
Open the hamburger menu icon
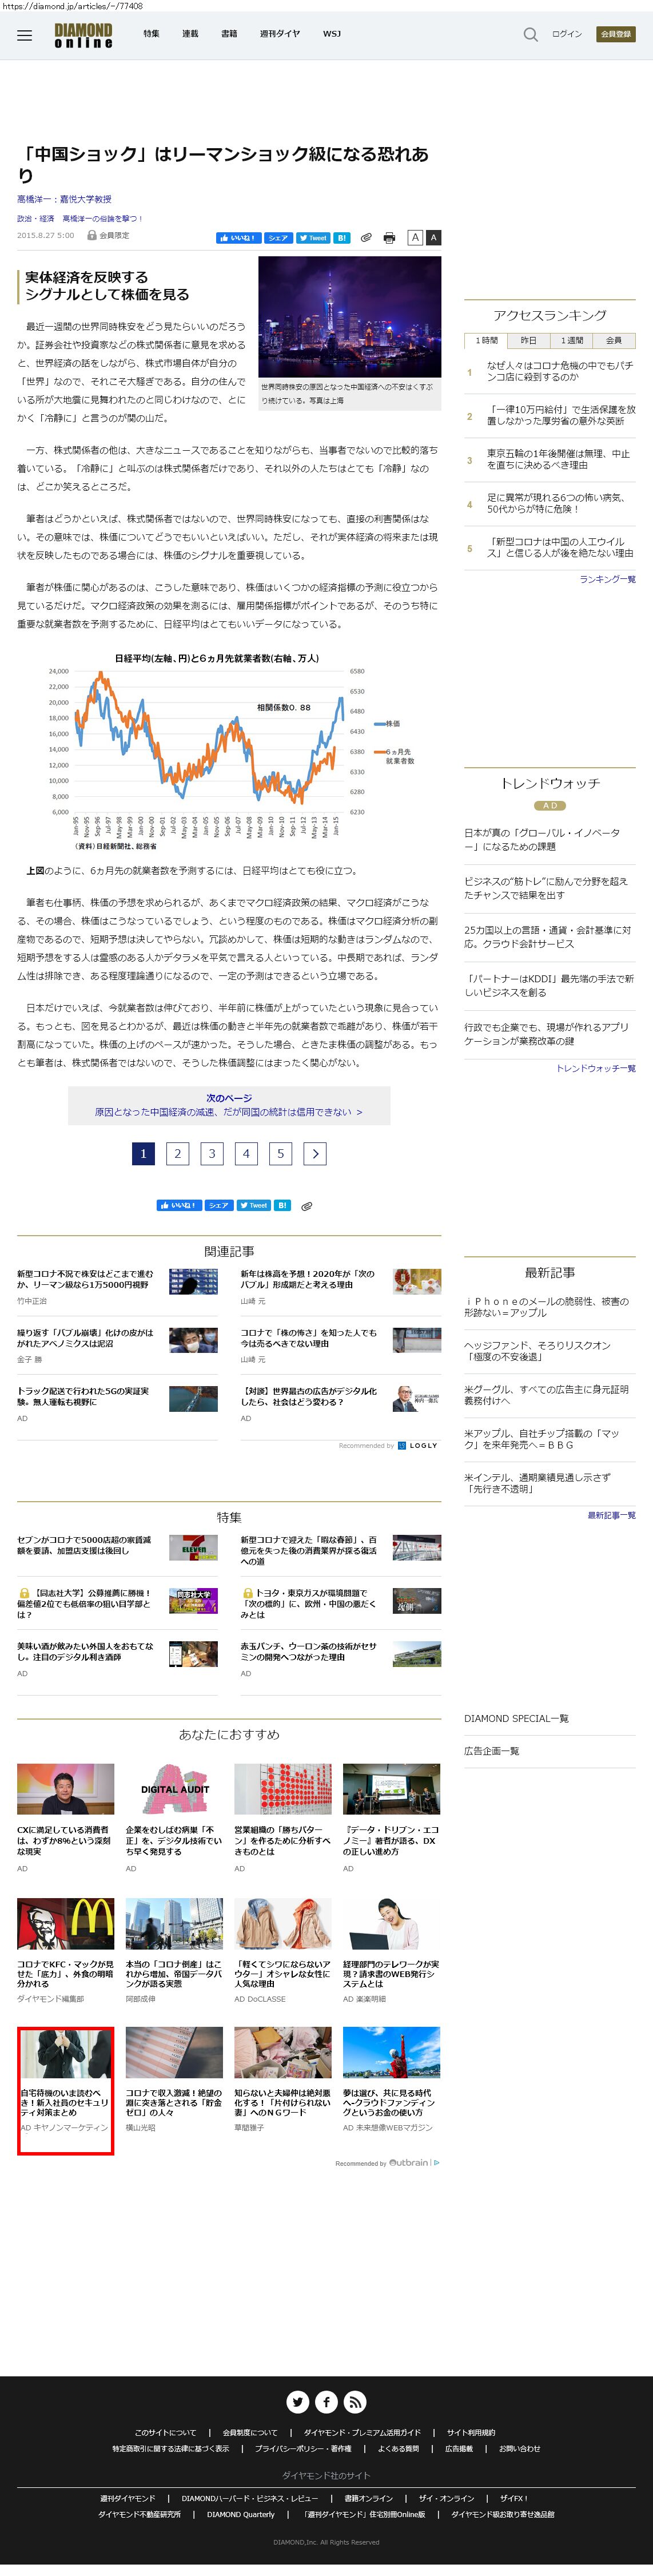tap(25, 35)
